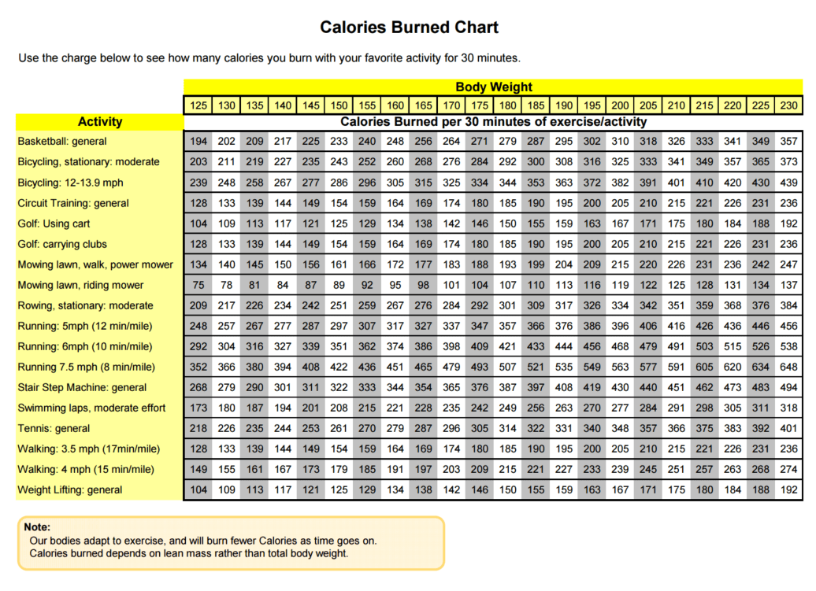Select the 230 weight column header

coord(788,105)
